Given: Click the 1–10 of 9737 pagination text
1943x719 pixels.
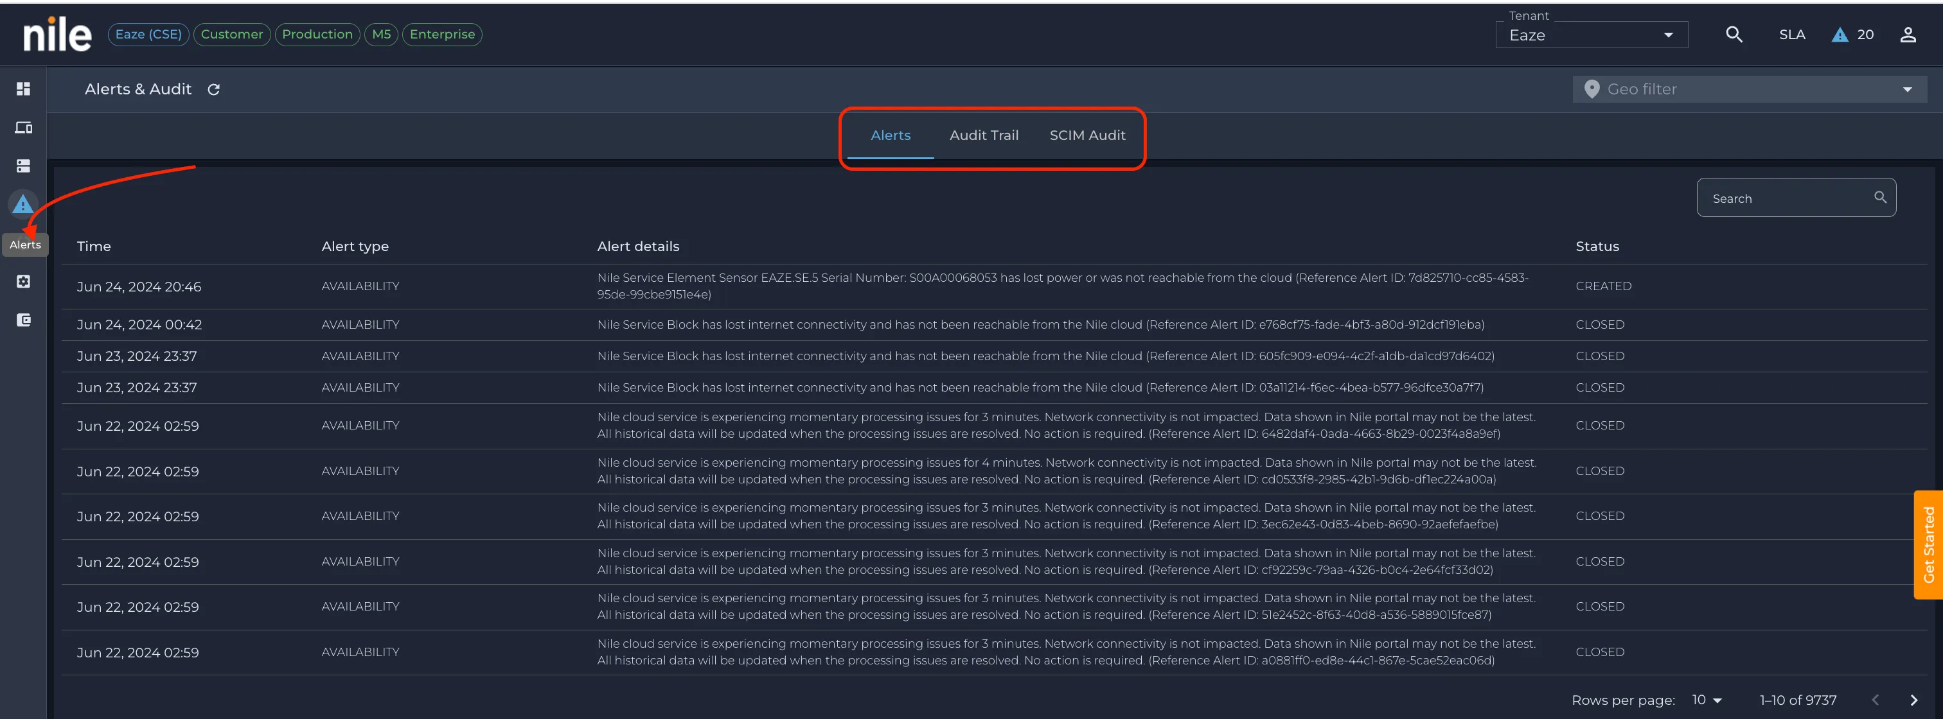Looking at the screenshot, I should (x=1797, y=700).
